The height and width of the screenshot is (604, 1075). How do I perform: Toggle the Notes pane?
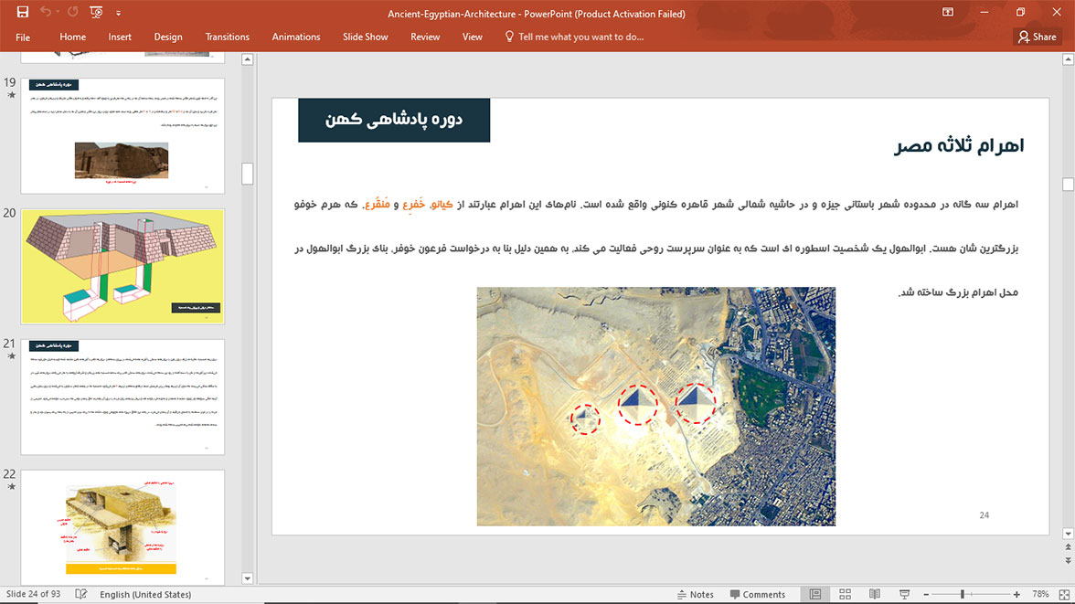pyautogui.click(x=695, y=594)
